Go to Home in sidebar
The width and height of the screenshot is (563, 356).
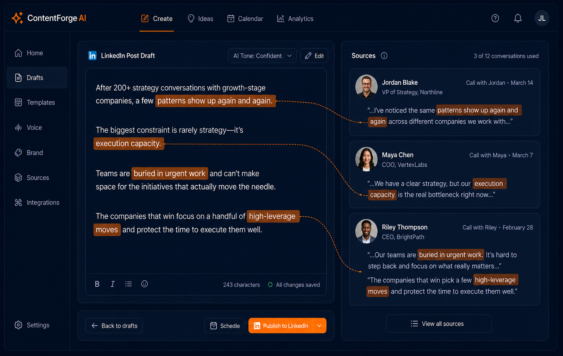click(37, 53)
